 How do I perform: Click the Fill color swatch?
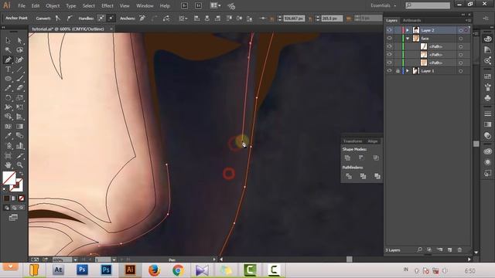coord(9,178)
